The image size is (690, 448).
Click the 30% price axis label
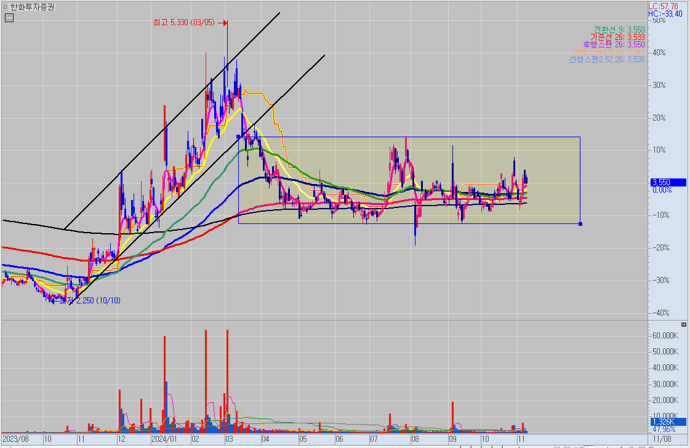[x=659, y=86]
